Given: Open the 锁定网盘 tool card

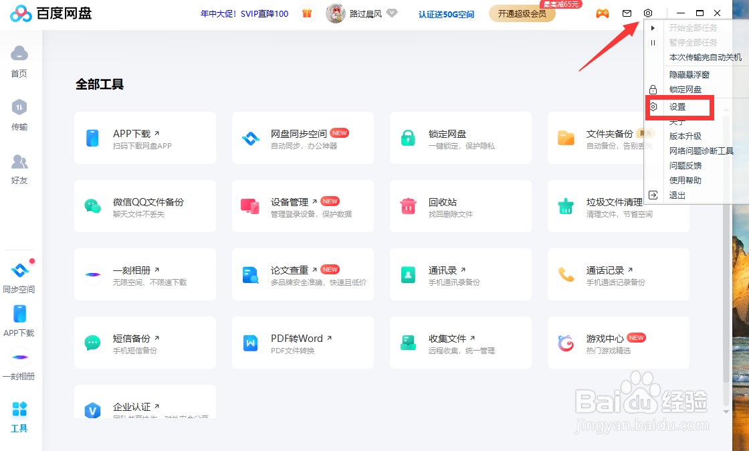Looking at the screenshot, I should 461,138.
